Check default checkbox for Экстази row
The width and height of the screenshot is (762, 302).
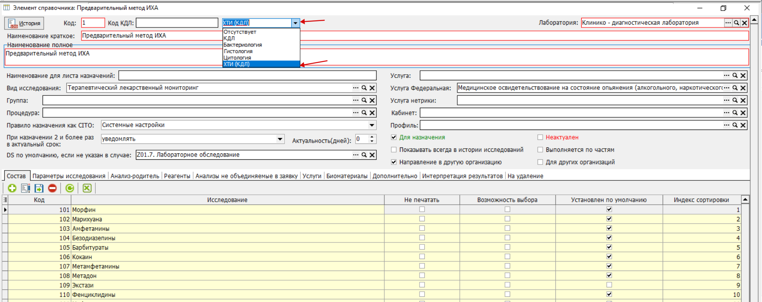(x=609, y=285)
